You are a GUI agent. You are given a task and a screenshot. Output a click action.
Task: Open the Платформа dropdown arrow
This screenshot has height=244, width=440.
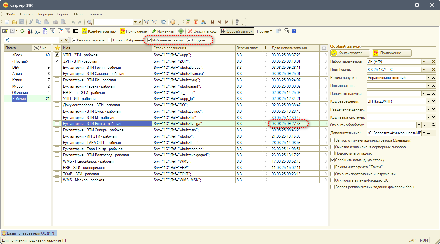424,69
